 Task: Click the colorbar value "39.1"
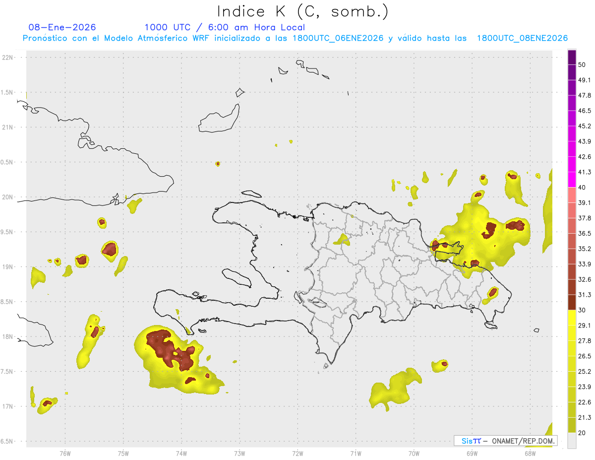click(585, 203)
